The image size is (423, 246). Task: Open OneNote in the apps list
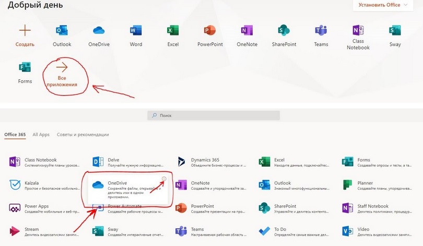pyautogui.click(x=211, y=185)
